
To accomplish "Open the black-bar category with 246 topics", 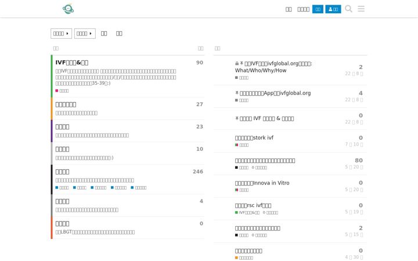I will click(62, 172).
